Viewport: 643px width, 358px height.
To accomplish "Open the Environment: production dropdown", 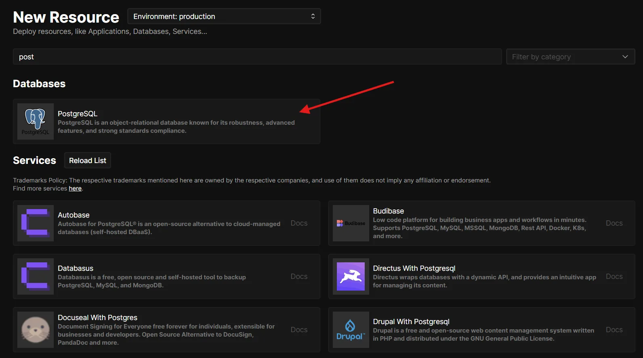I will click(x=224, y=16).
